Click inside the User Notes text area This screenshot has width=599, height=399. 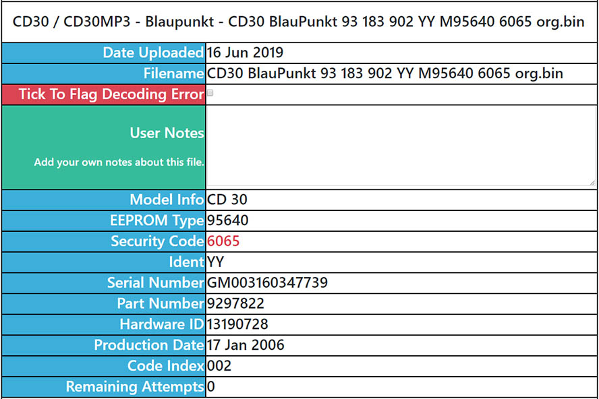click(x=401, y=146)
